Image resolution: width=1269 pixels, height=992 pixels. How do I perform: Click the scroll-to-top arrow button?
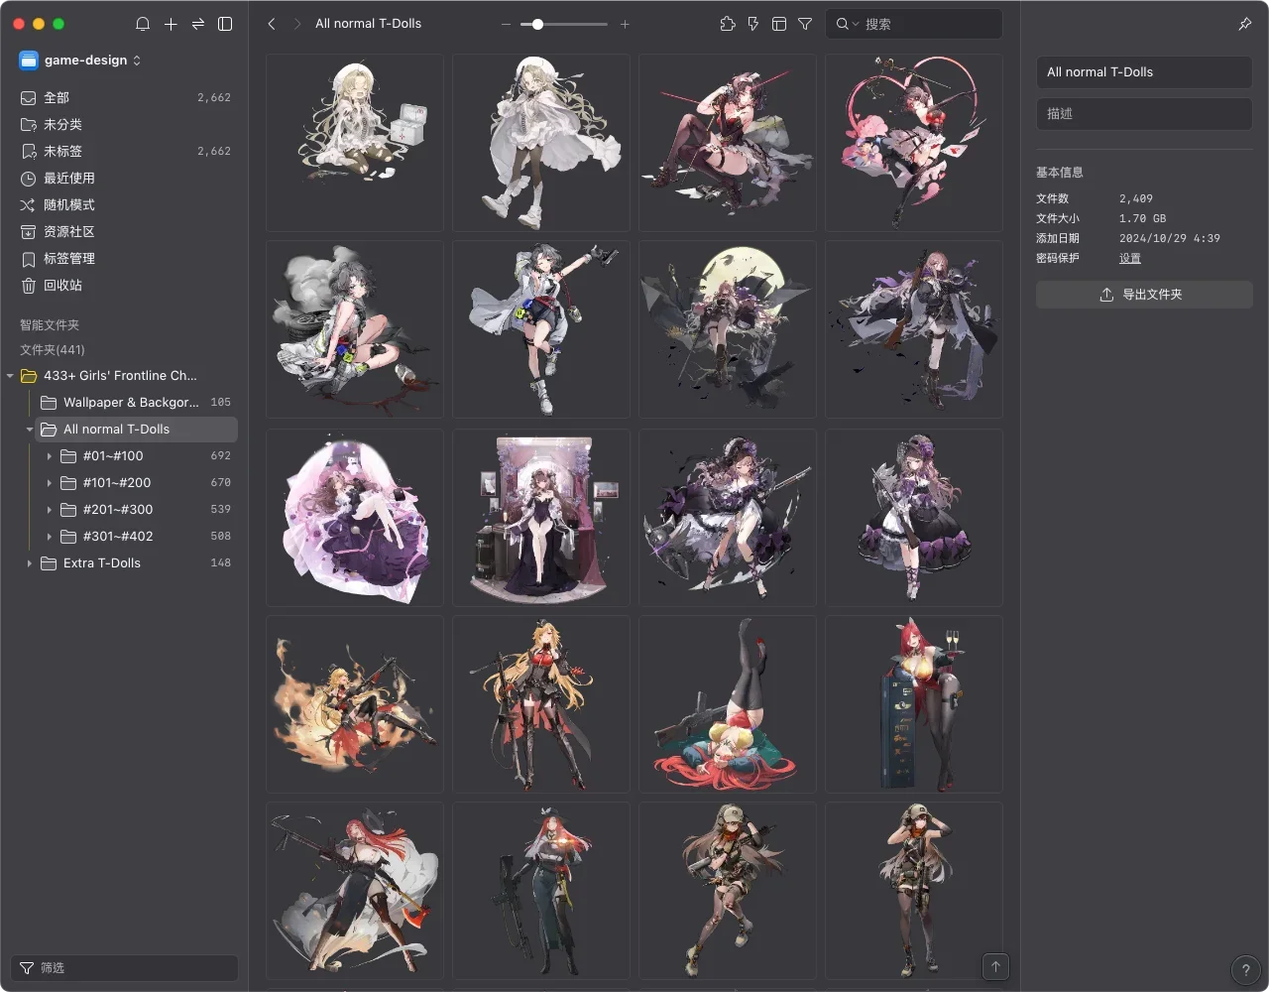tap(995, 966)
